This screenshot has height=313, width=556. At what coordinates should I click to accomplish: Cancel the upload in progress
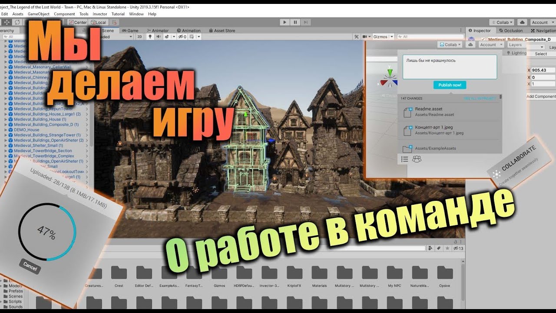[30, 266]
